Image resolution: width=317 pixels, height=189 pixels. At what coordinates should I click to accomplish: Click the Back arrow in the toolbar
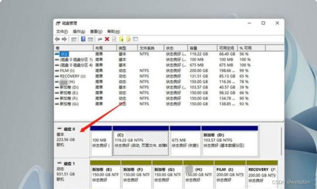57,39
